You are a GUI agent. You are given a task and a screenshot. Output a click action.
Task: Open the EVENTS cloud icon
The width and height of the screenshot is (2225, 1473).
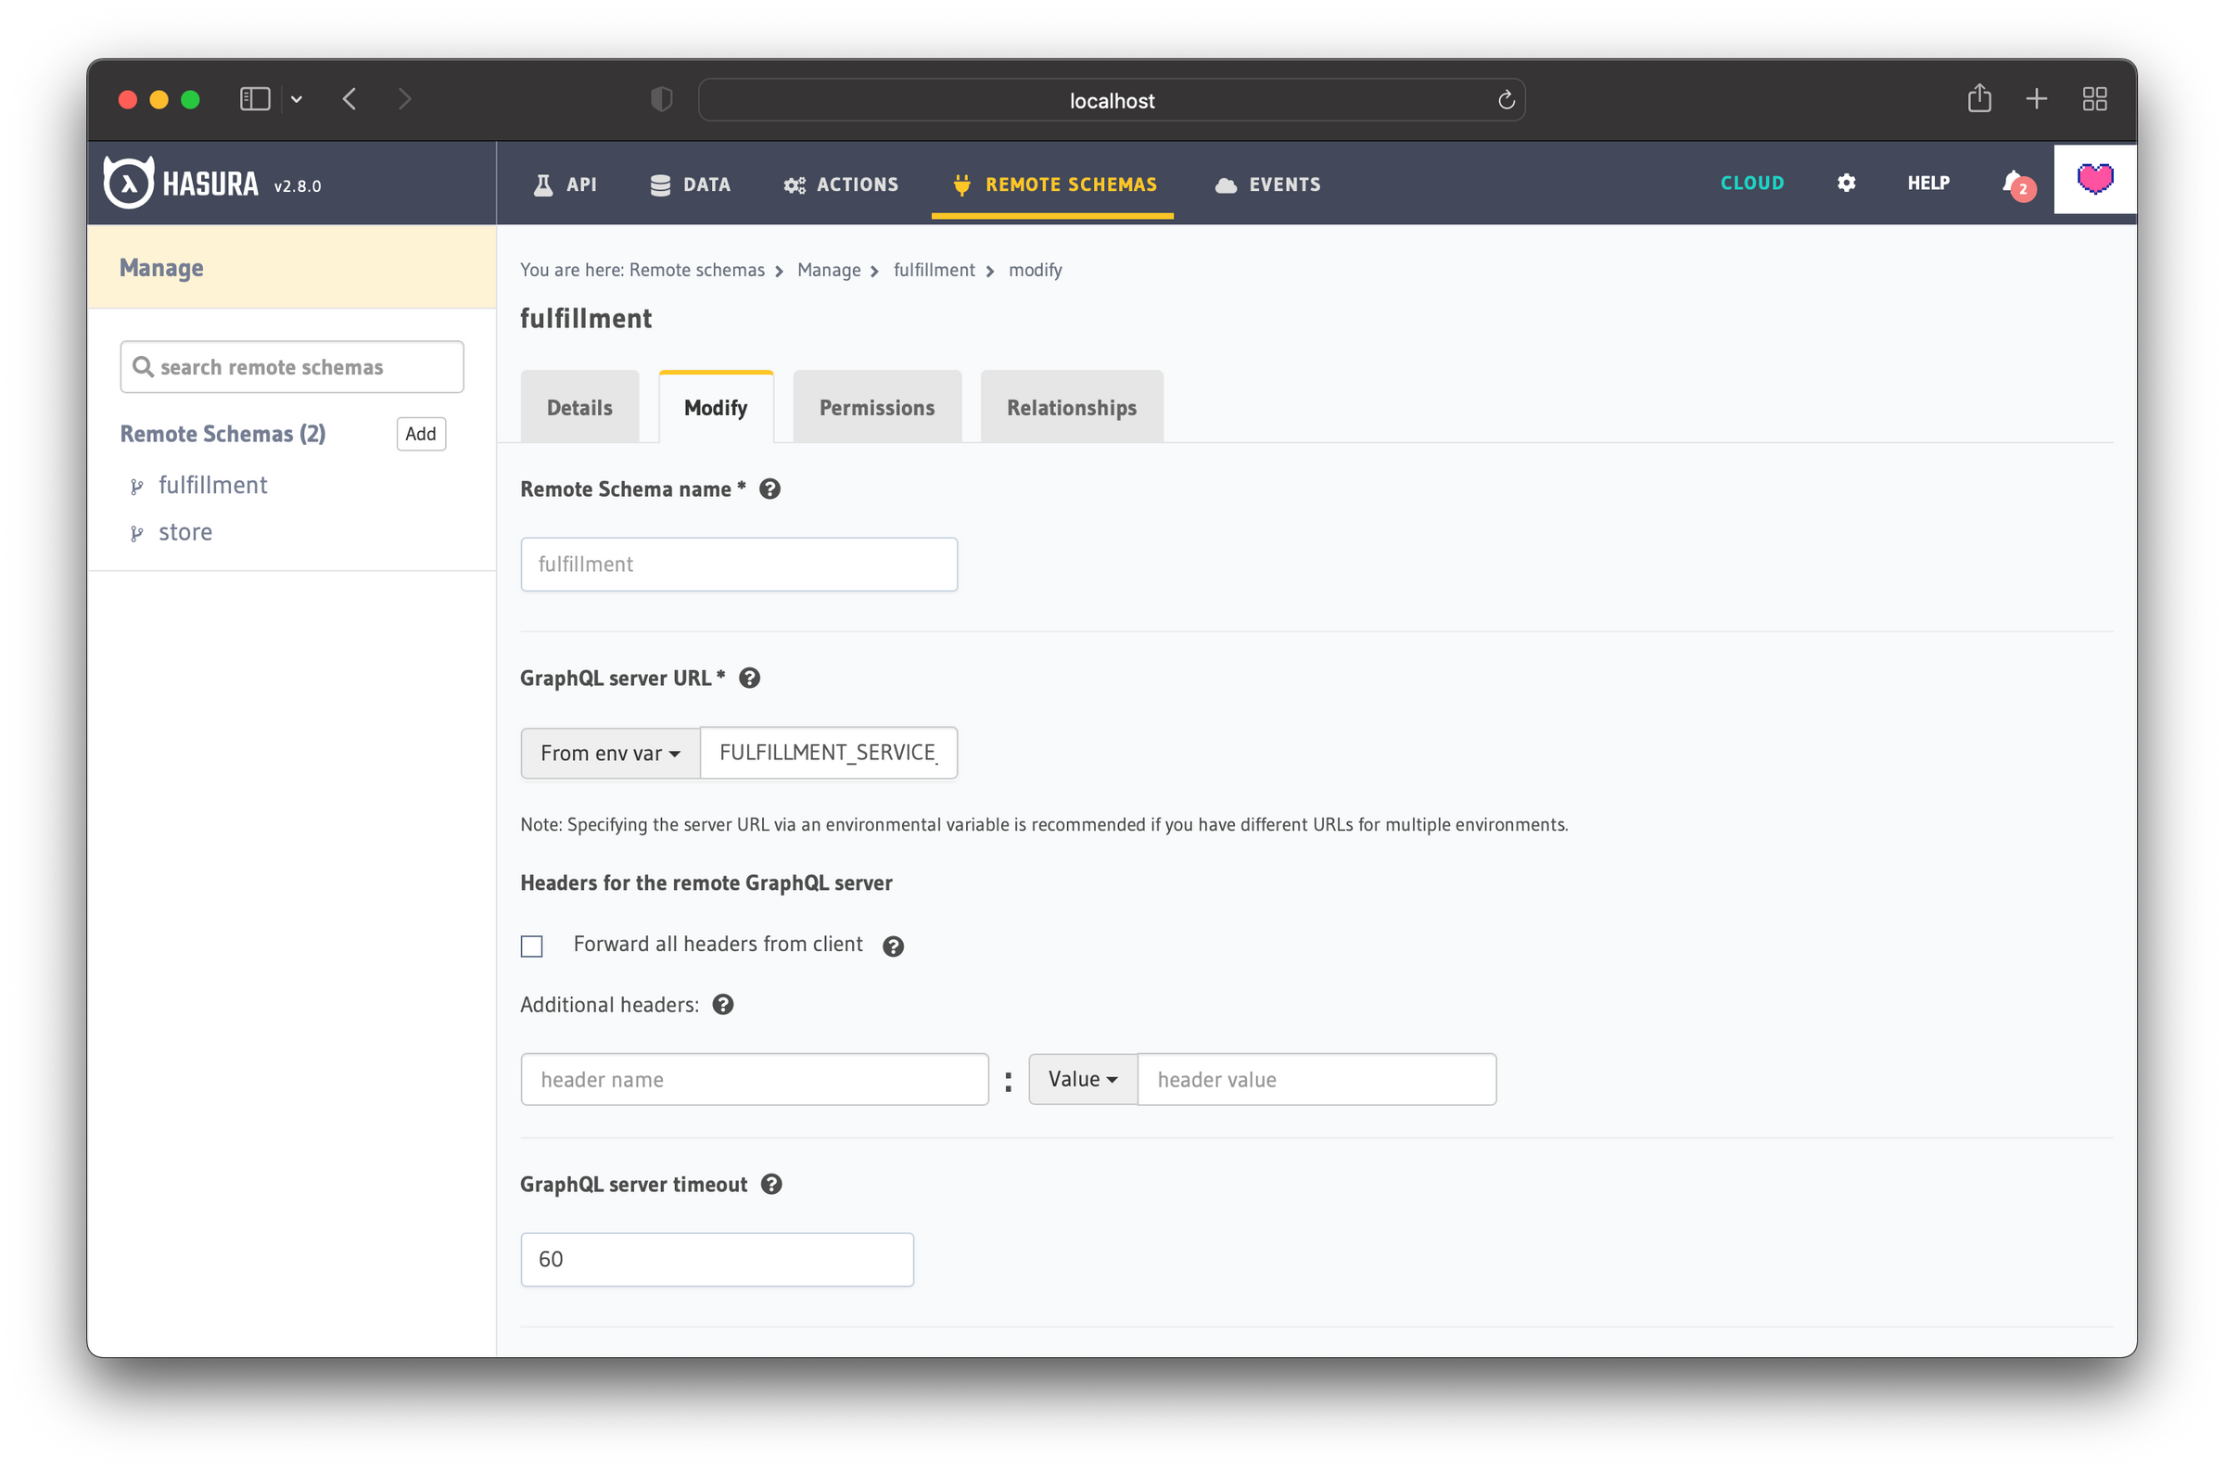click(1227, 184)
